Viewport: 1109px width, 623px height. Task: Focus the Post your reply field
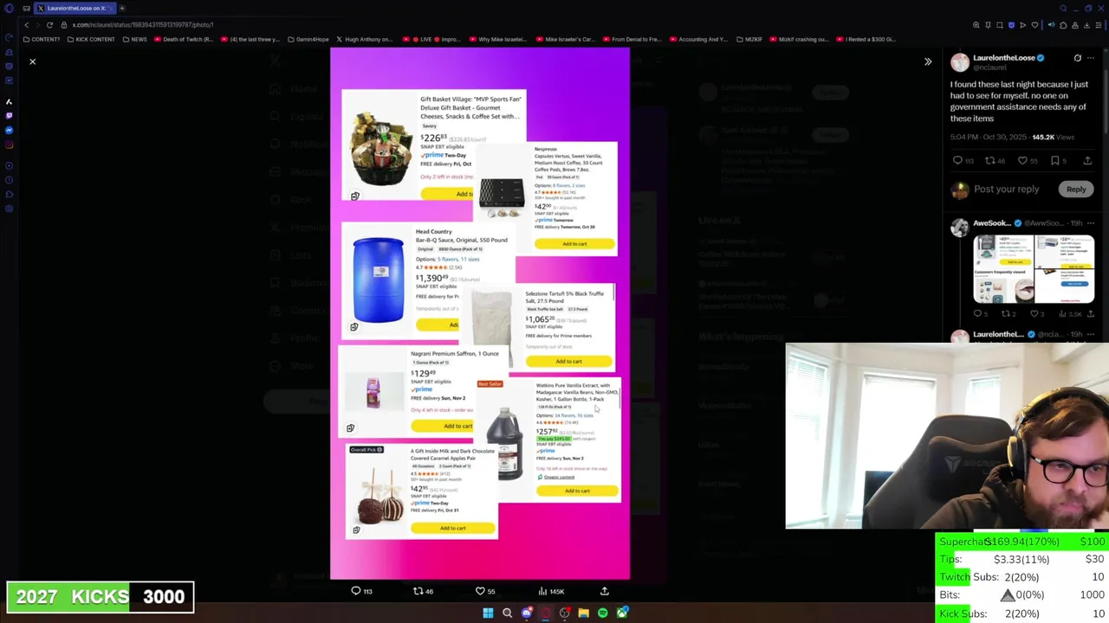point(1006,189)
